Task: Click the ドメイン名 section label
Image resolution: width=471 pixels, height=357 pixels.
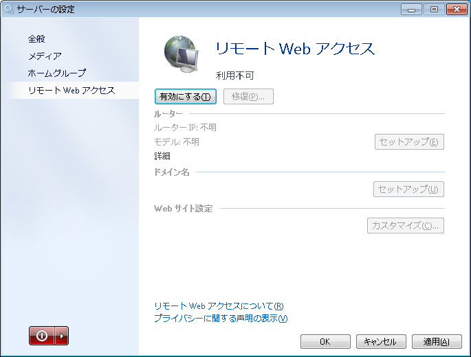Action: (x=171, y=172)
